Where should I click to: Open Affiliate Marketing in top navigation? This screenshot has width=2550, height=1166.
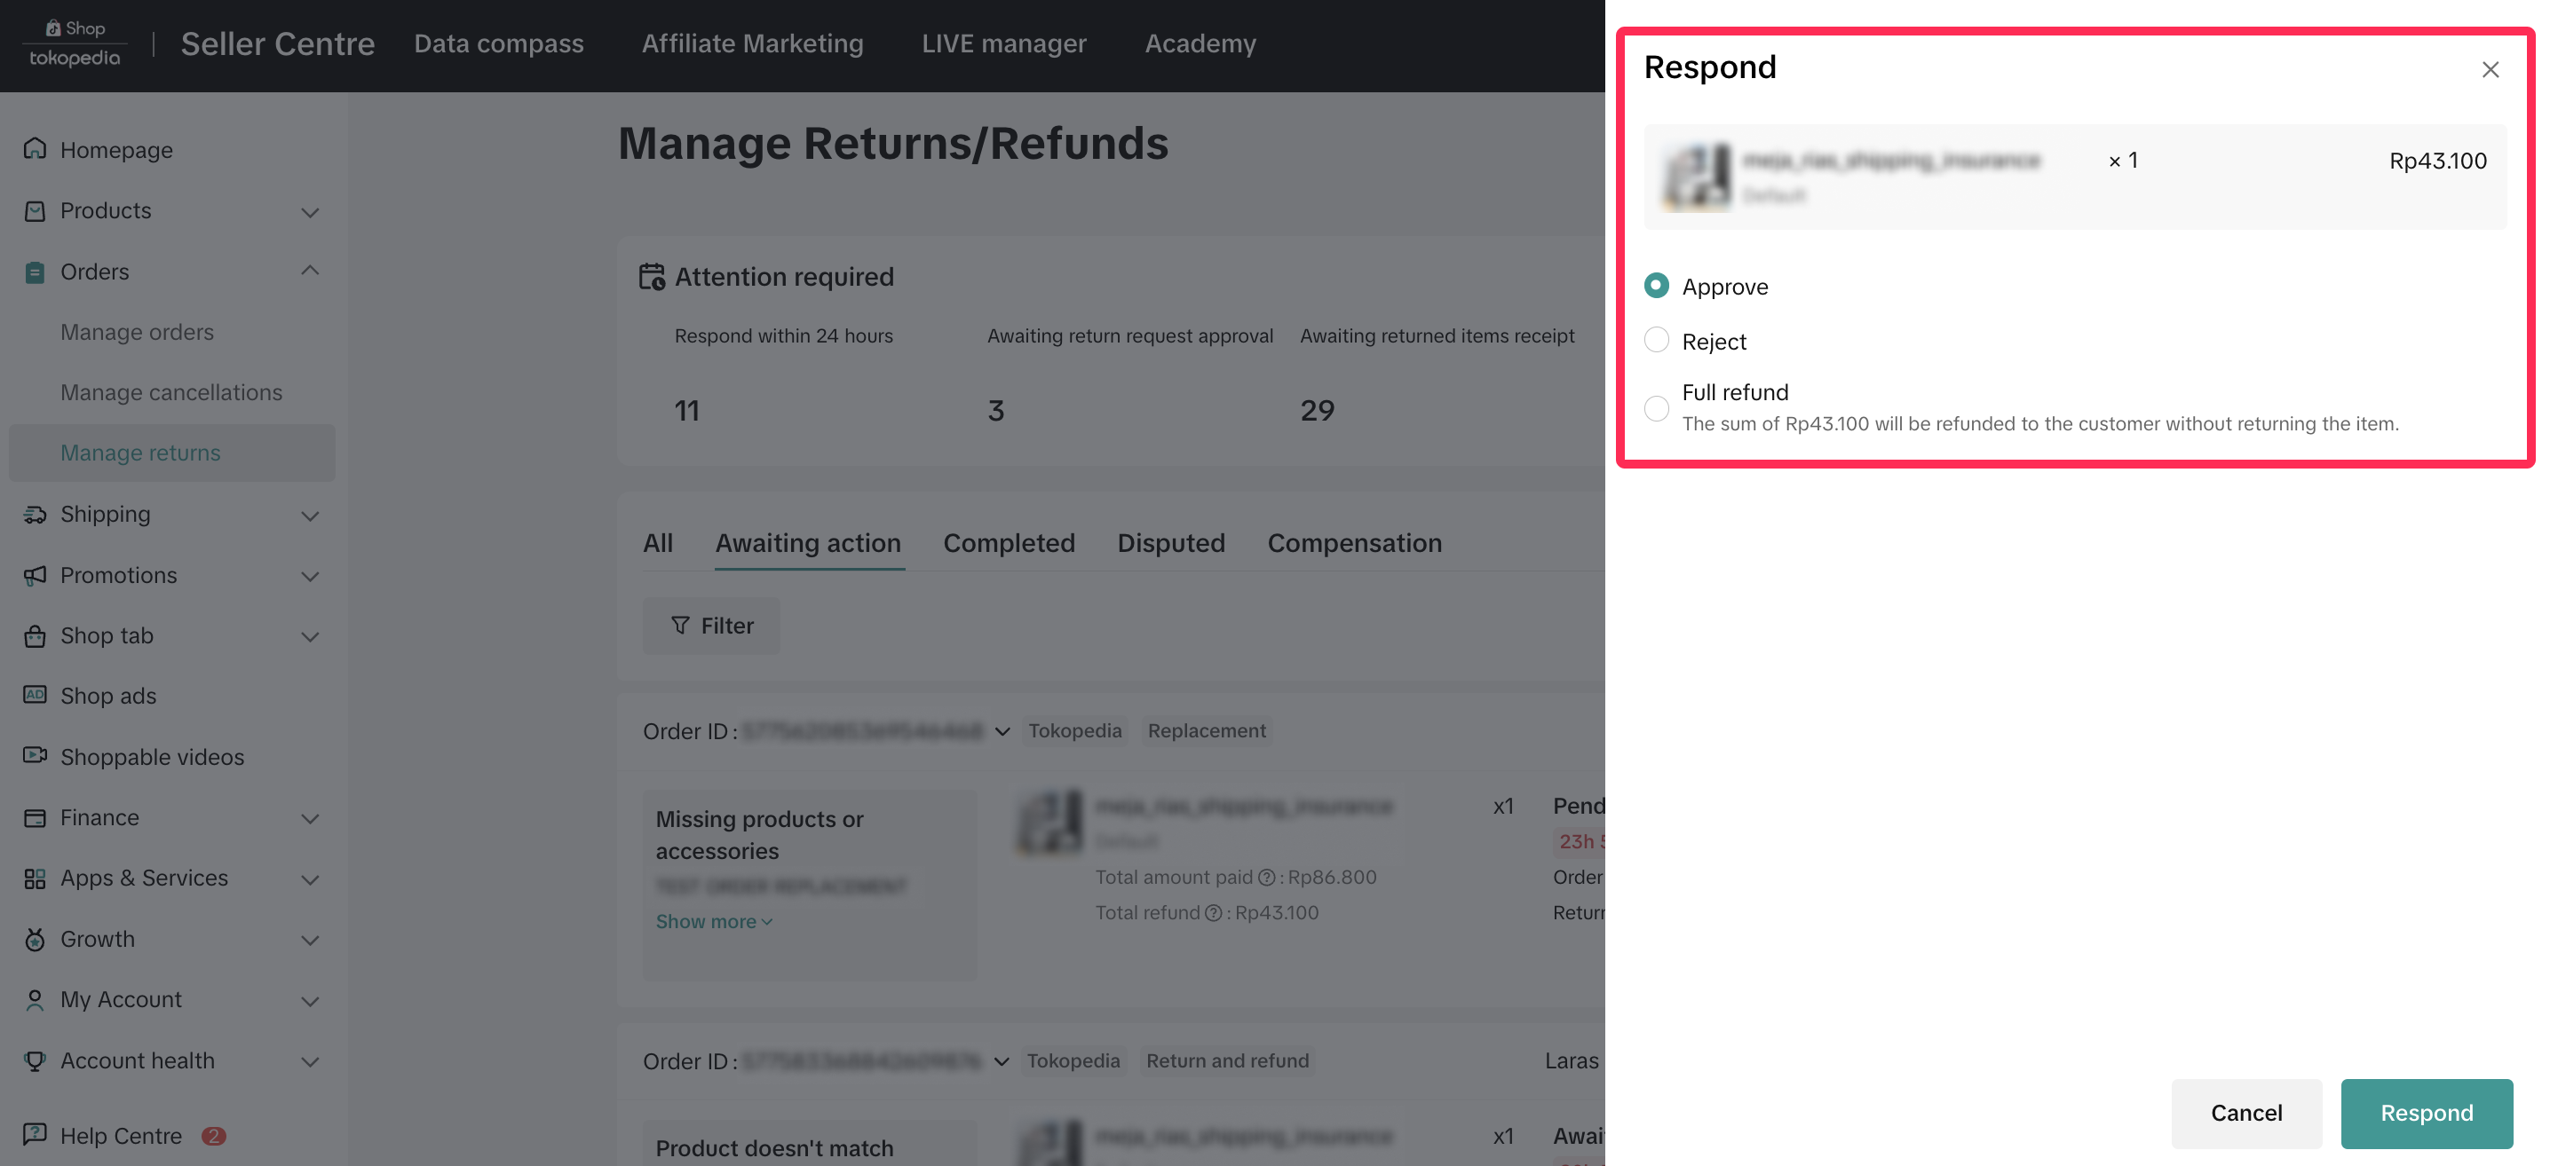tap(751, 43)
